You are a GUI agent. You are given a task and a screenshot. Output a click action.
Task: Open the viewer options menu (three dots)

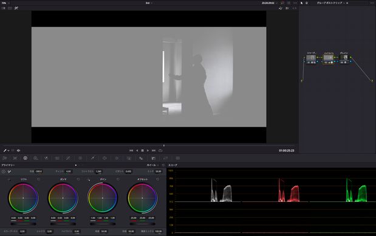[295, 3]
